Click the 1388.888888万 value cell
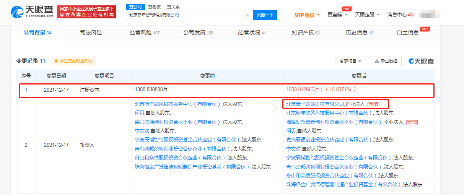Image resolution: width=464 pixels, height=195 pixels. pos(151,89)
